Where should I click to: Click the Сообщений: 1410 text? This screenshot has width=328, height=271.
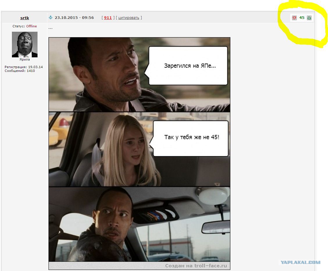(x=20, y=71)
